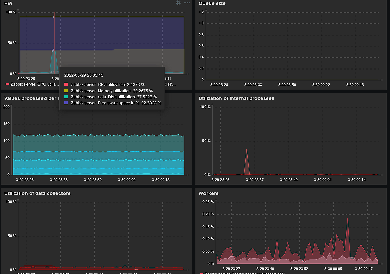The height and width of the screenshot is (274, 390).
Task: Click the 3-30 00:05 label under Workers
Action: tap(333, 269)
